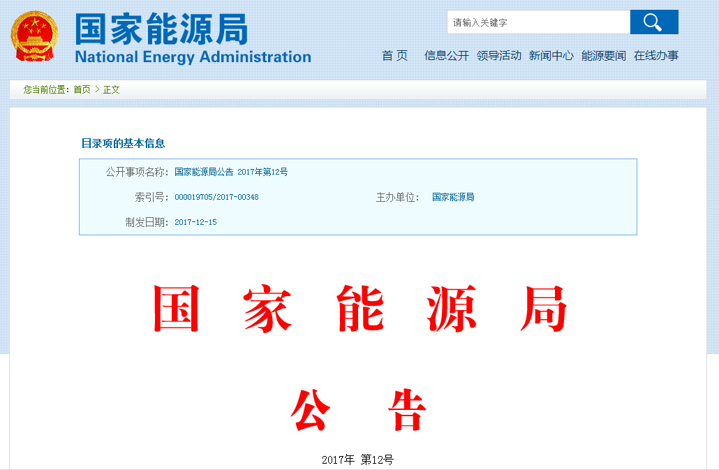Choose 在线办事 in the navigation bar
Viewport: 719px width, 470px height.
[655, 56]
